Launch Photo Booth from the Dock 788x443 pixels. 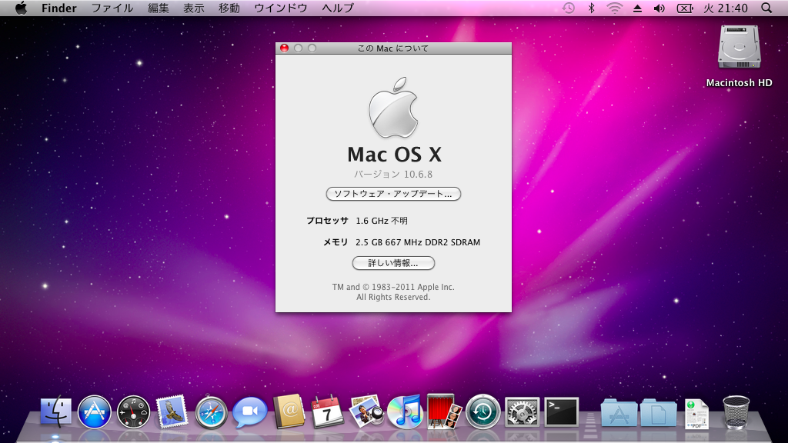pyautogui.click(x=444, y=411)
